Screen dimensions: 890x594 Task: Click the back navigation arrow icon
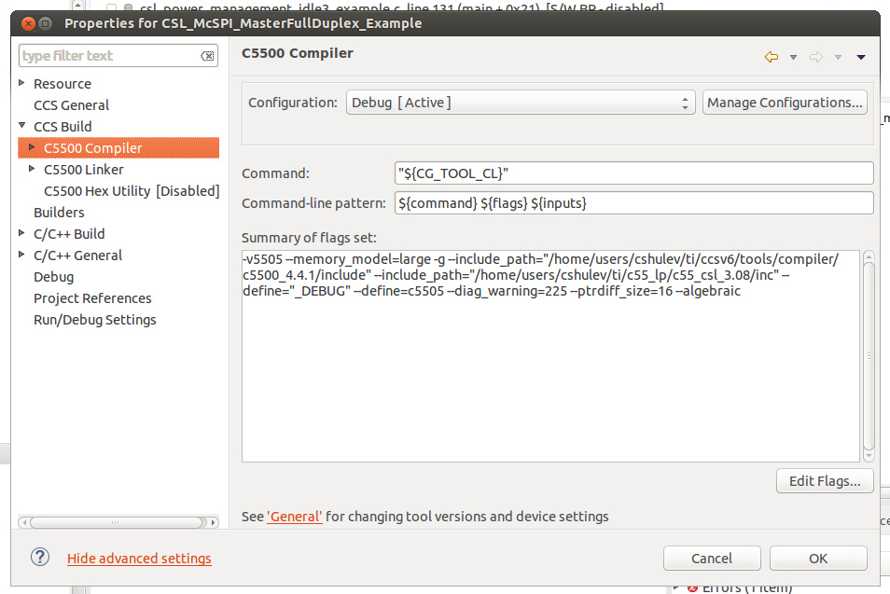(x=771, y=57)
